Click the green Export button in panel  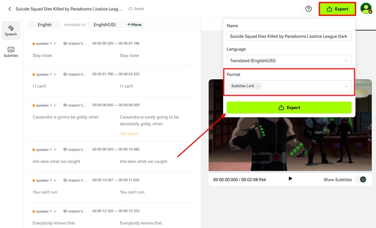click(x=289, y=108)
